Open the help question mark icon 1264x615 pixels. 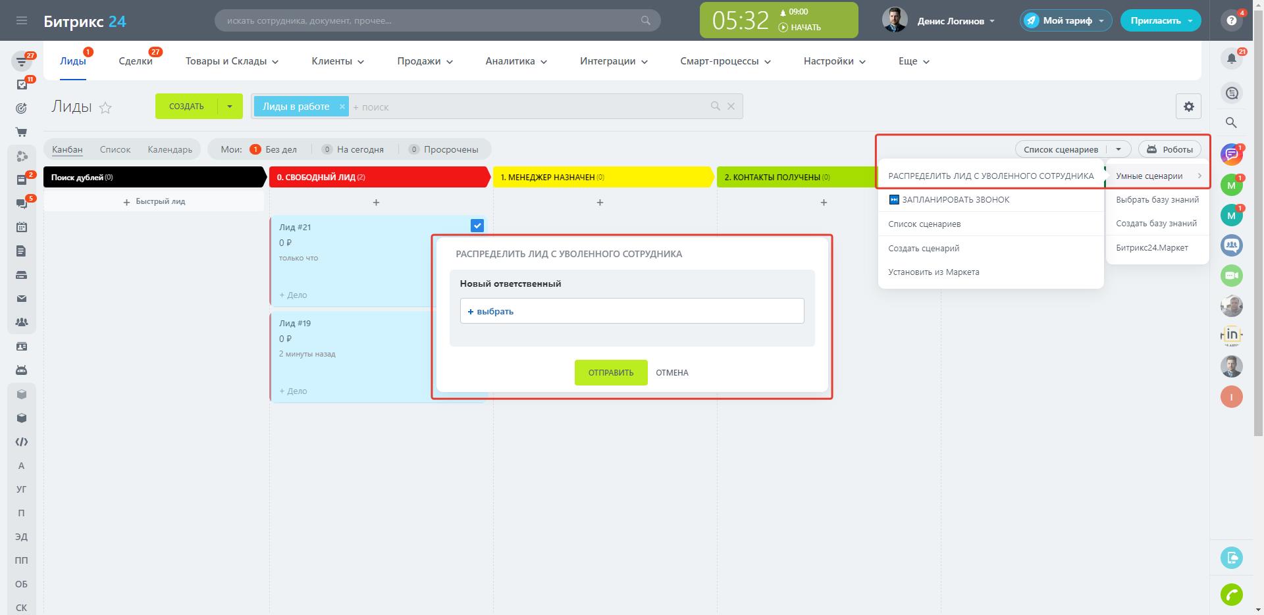tap(1231, 20)
